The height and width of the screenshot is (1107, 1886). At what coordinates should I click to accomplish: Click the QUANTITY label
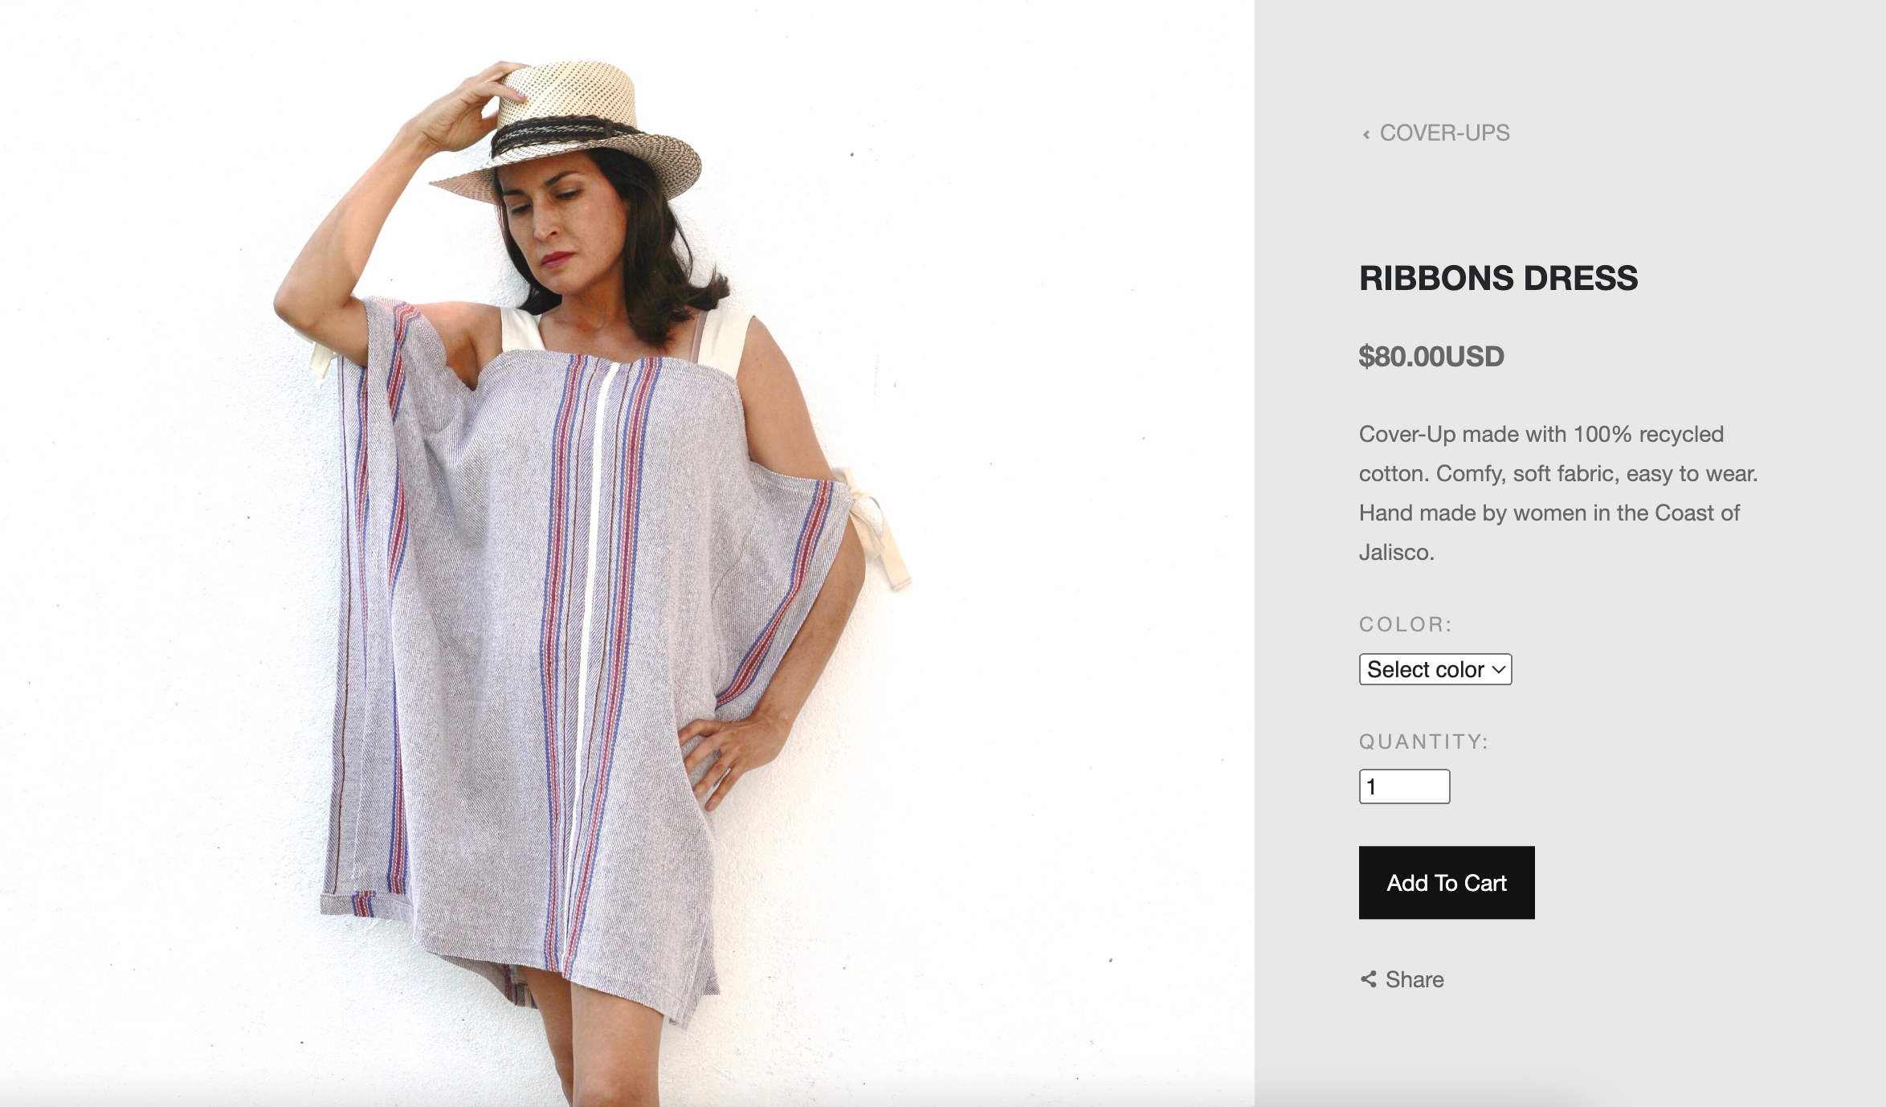coord(1423,741)
